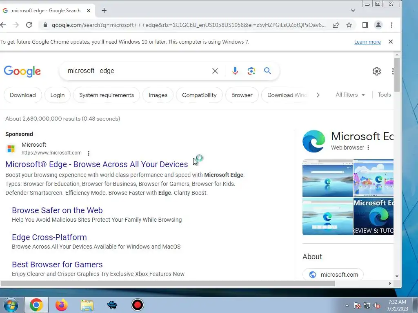Open Chrome three-dot menu
The width and height of the screenshot is (418, 313).
391,25
